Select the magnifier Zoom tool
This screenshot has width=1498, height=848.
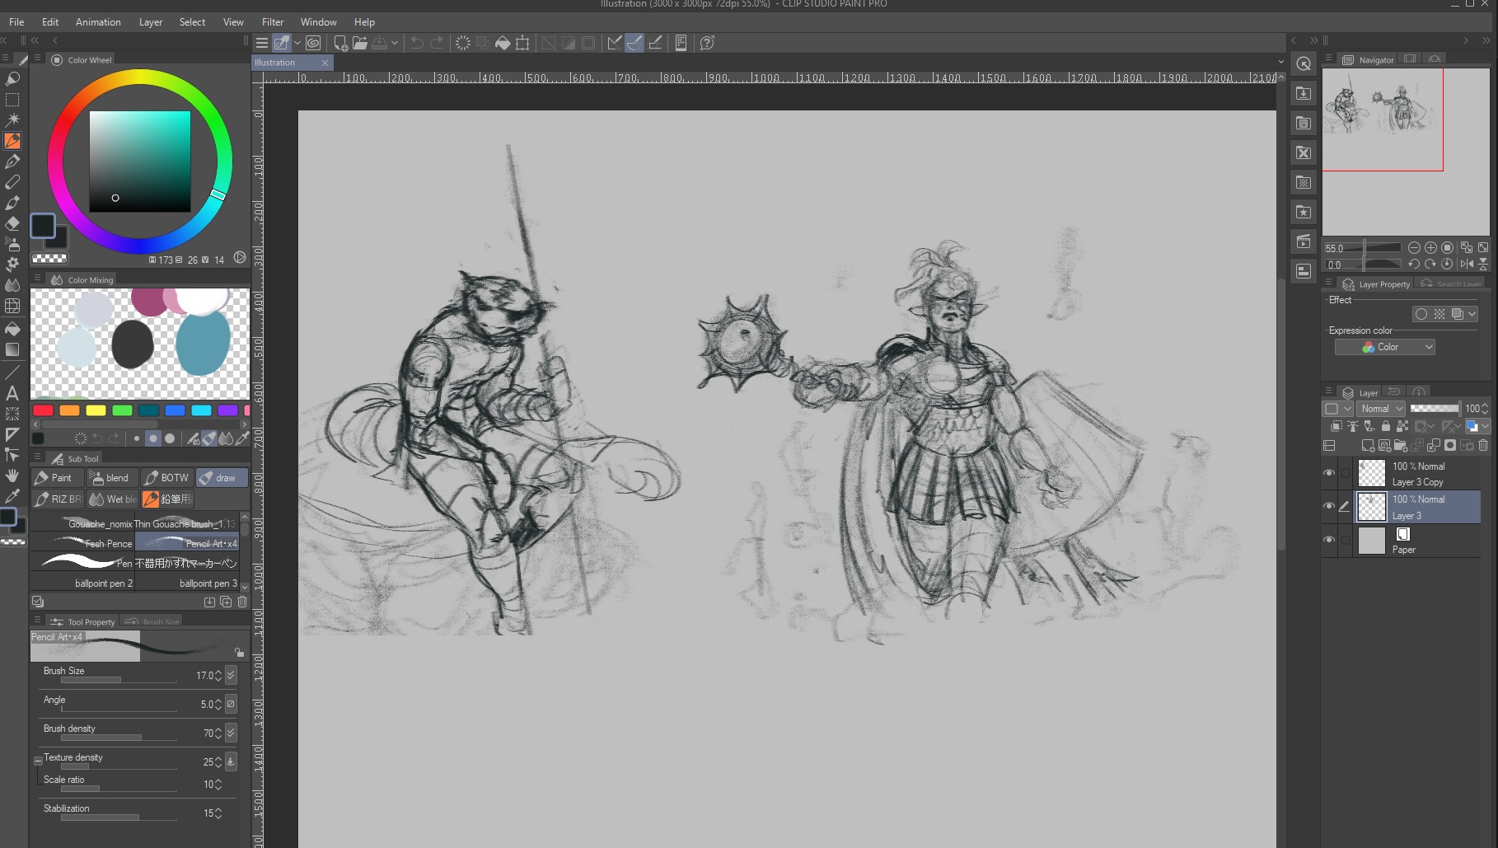tap(12, 79)
